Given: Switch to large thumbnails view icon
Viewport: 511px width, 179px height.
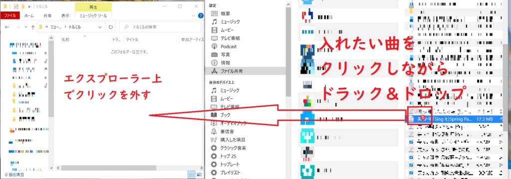Looking at the screenshot, I should 199,175.
